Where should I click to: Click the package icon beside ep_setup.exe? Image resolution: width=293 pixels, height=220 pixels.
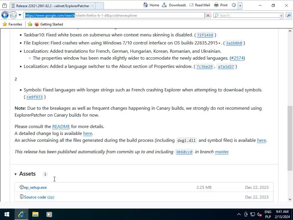pos(22,187)
